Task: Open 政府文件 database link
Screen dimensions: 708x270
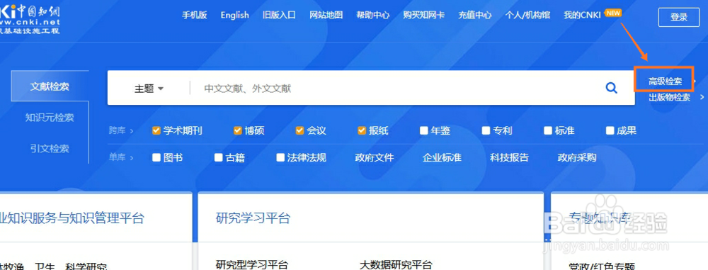Action: 375,157
